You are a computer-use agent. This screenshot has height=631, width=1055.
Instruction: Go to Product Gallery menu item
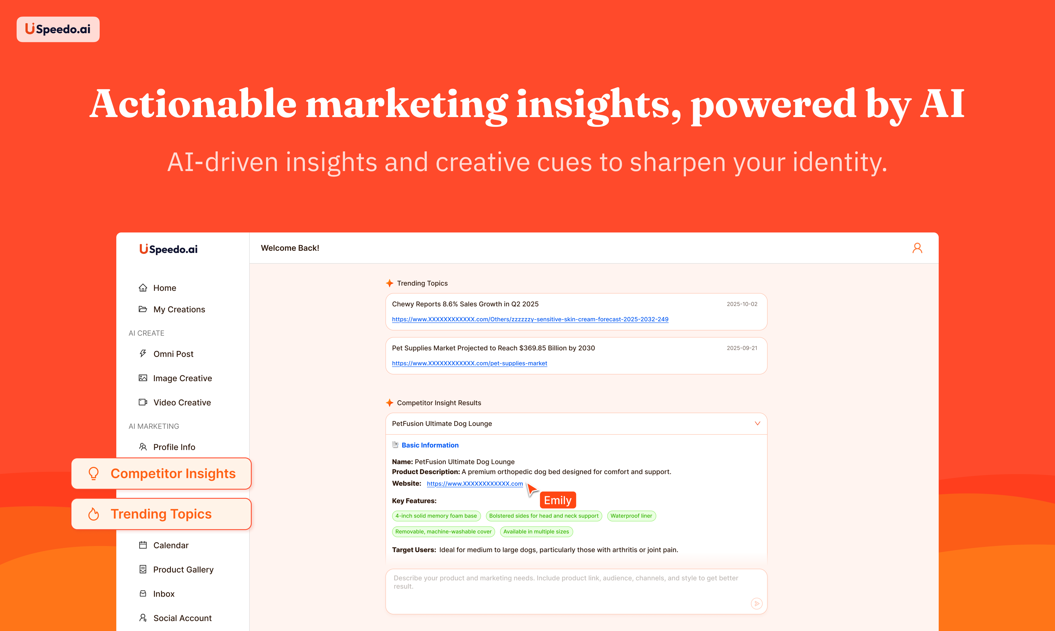tap(183, 569)
